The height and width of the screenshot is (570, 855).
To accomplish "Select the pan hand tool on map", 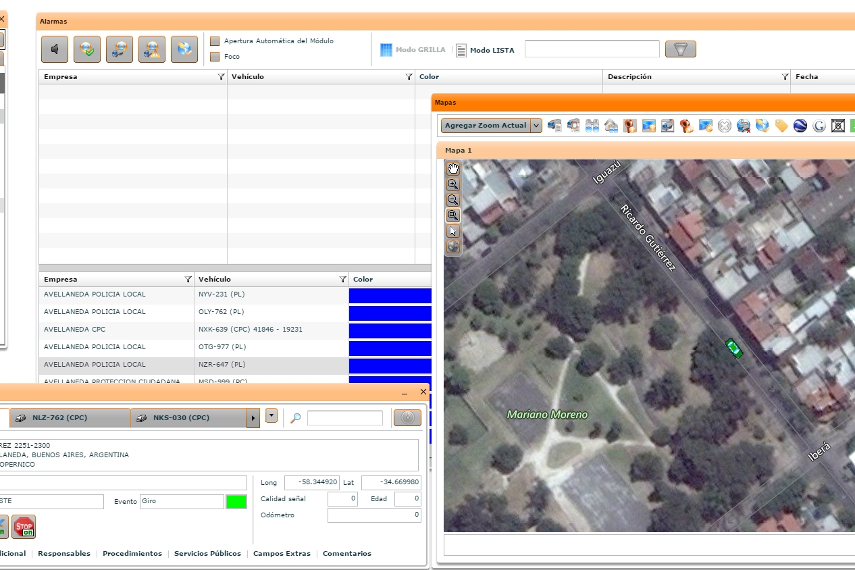I will 453,169.
